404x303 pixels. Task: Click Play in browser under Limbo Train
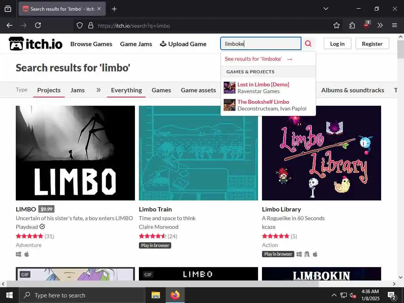pyautogui.click(x=155, y=245)
